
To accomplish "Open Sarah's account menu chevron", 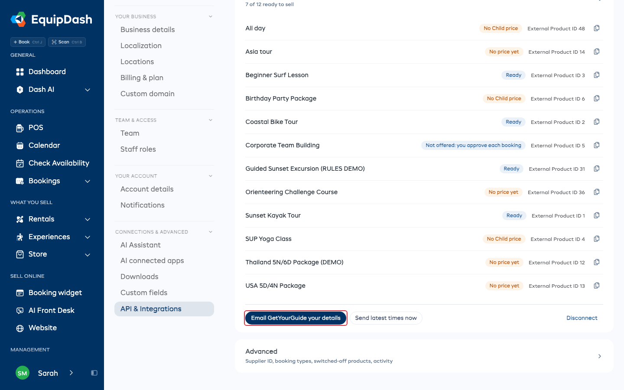I will [71, 373].
